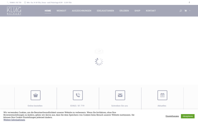Visit the Facebook page icon
198x123 pixels.
pyautogui.click(x=189, y=3)
